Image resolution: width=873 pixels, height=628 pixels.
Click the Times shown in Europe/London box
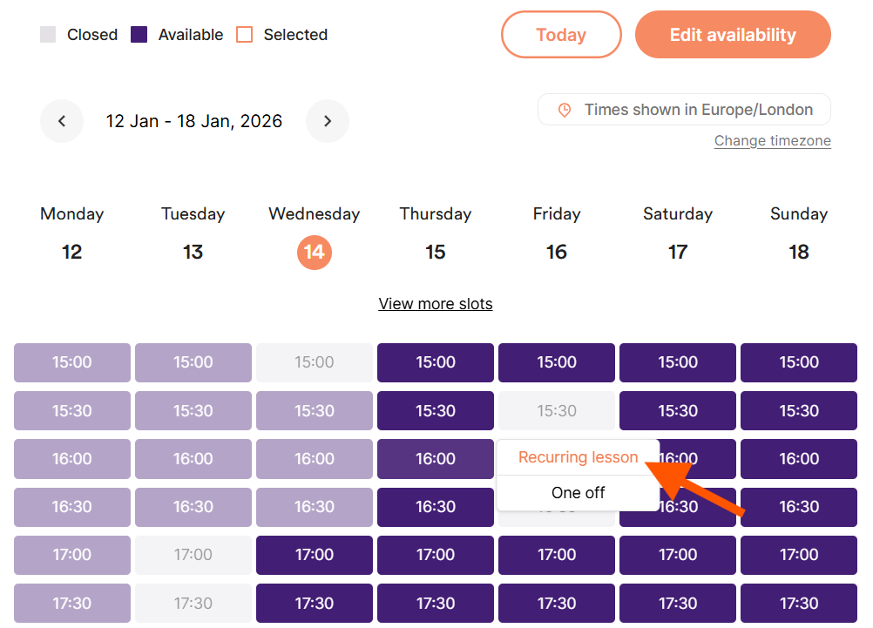[684, 110]
